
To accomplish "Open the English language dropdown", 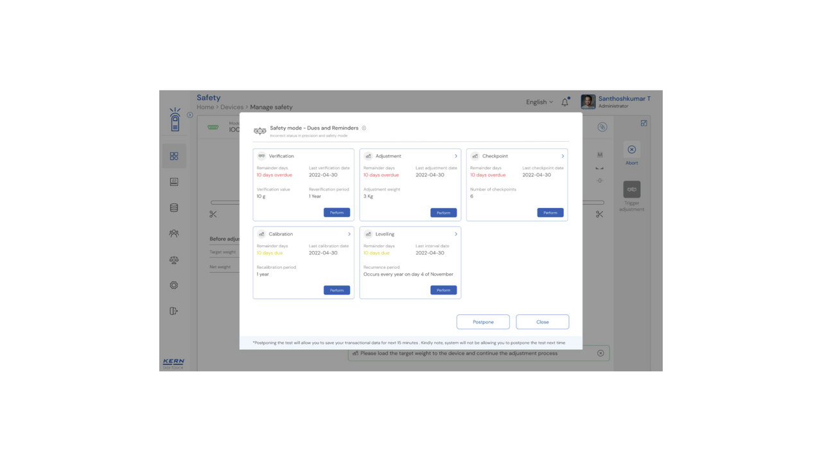I will tap(539, 102).
